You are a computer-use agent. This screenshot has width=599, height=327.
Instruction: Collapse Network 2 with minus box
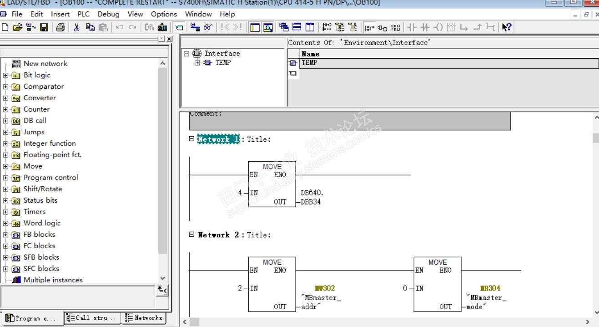coord(191,234)
